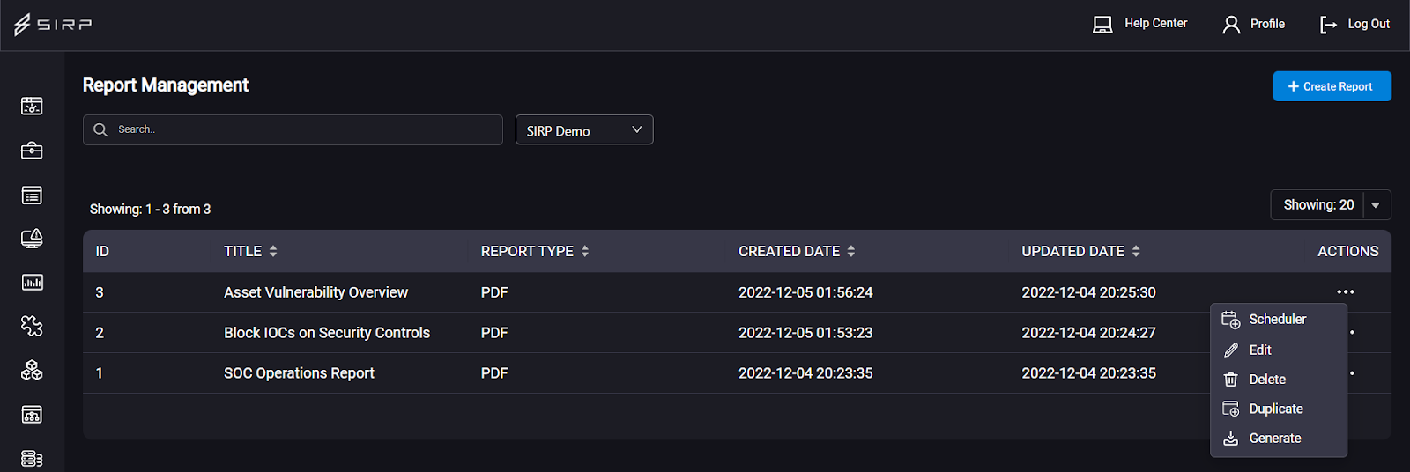Open the monitor alert icon in sidebar

(x=32, y=239)
